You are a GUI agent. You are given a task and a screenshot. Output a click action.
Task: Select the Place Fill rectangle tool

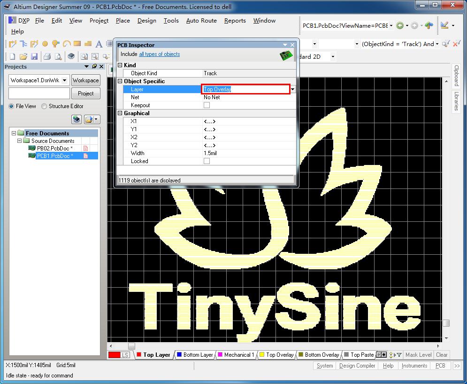coord(77,44)
